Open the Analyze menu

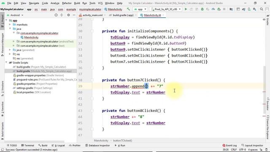coord(55,3)
